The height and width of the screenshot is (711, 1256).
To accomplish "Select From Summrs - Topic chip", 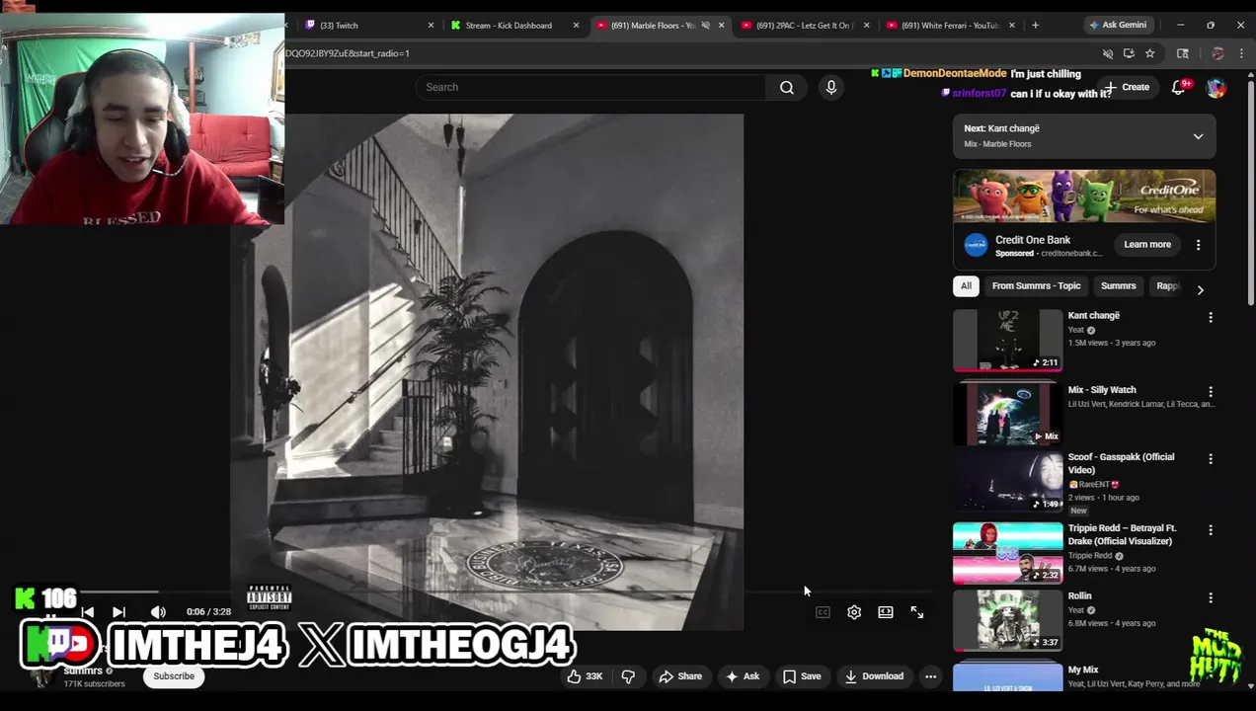I will pyautogui.click(x=1036, y=286).
